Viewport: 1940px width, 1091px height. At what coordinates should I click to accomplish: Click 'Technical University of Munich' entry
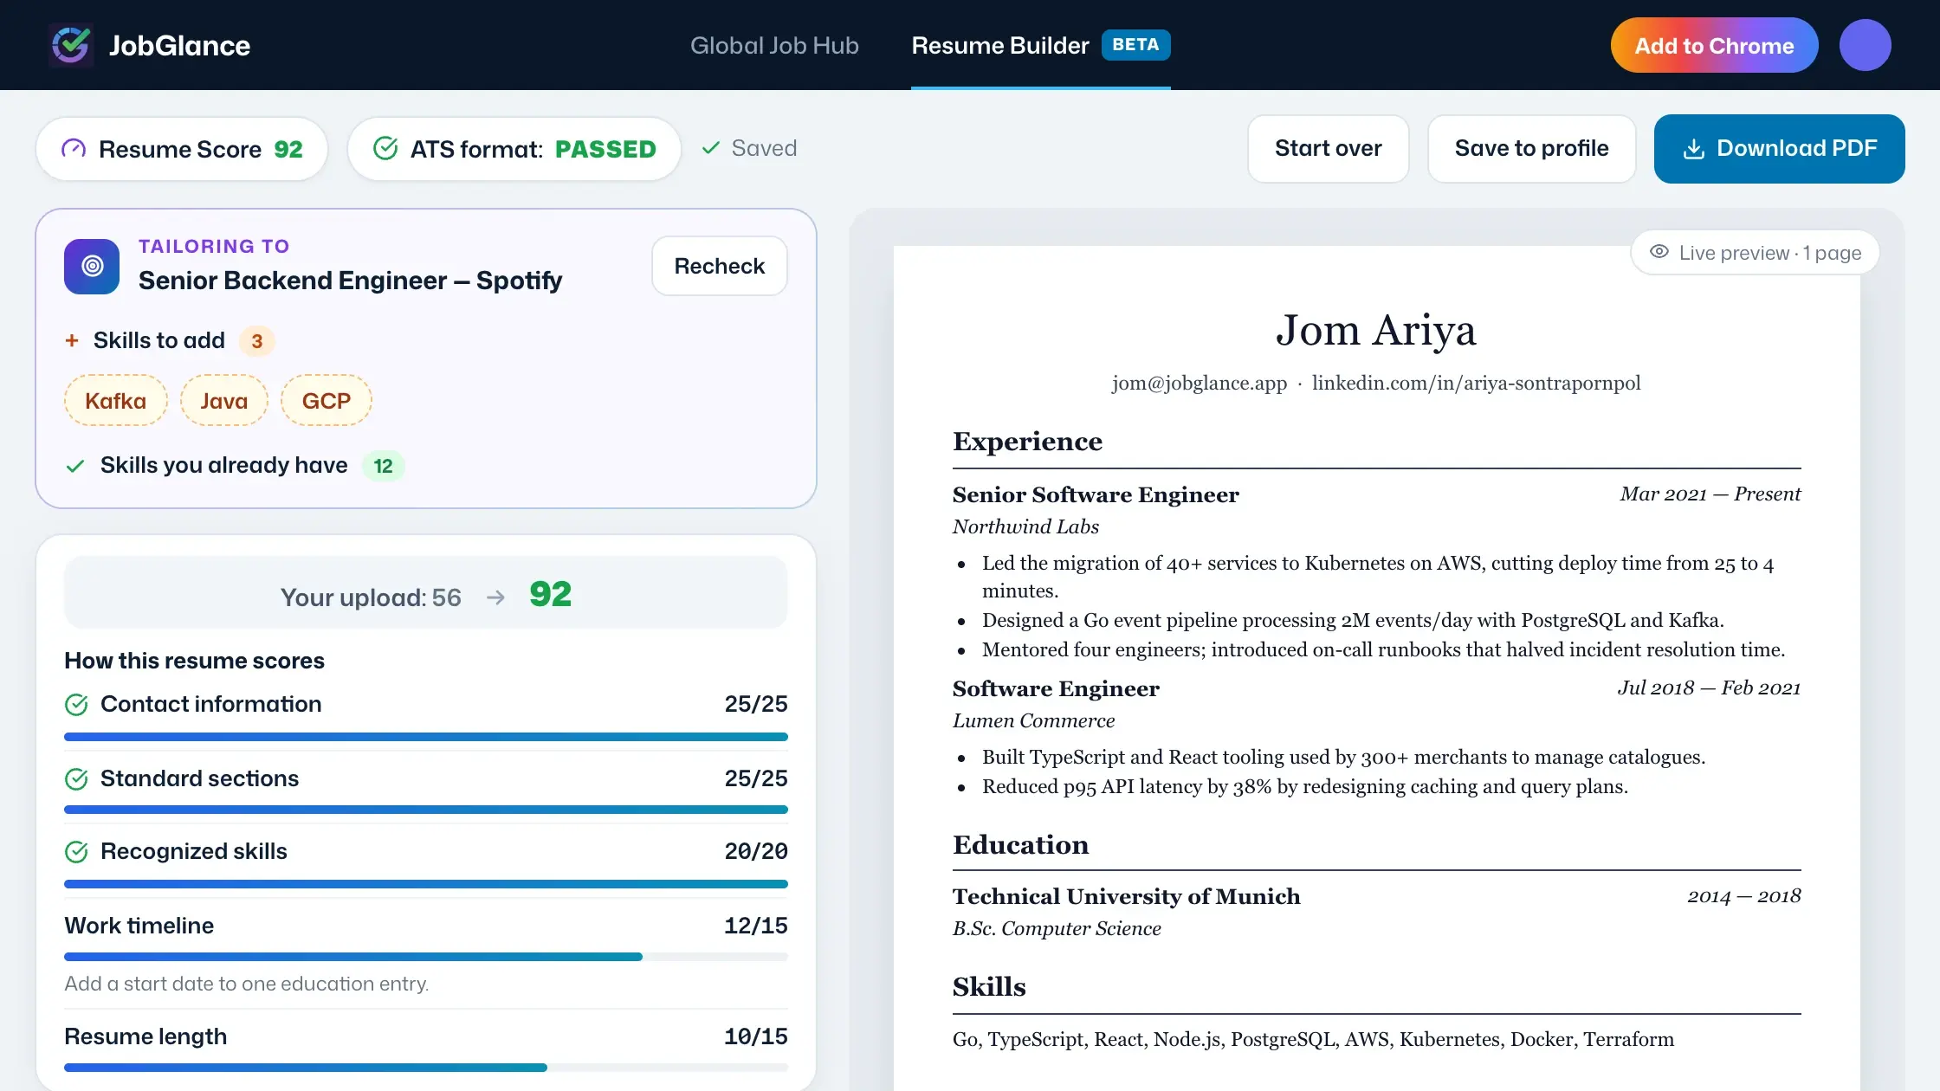(x=1126, y=896)
